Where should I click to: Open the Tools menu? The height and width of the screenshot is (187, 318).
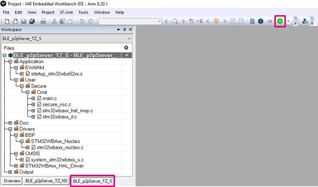click(83, 12)
